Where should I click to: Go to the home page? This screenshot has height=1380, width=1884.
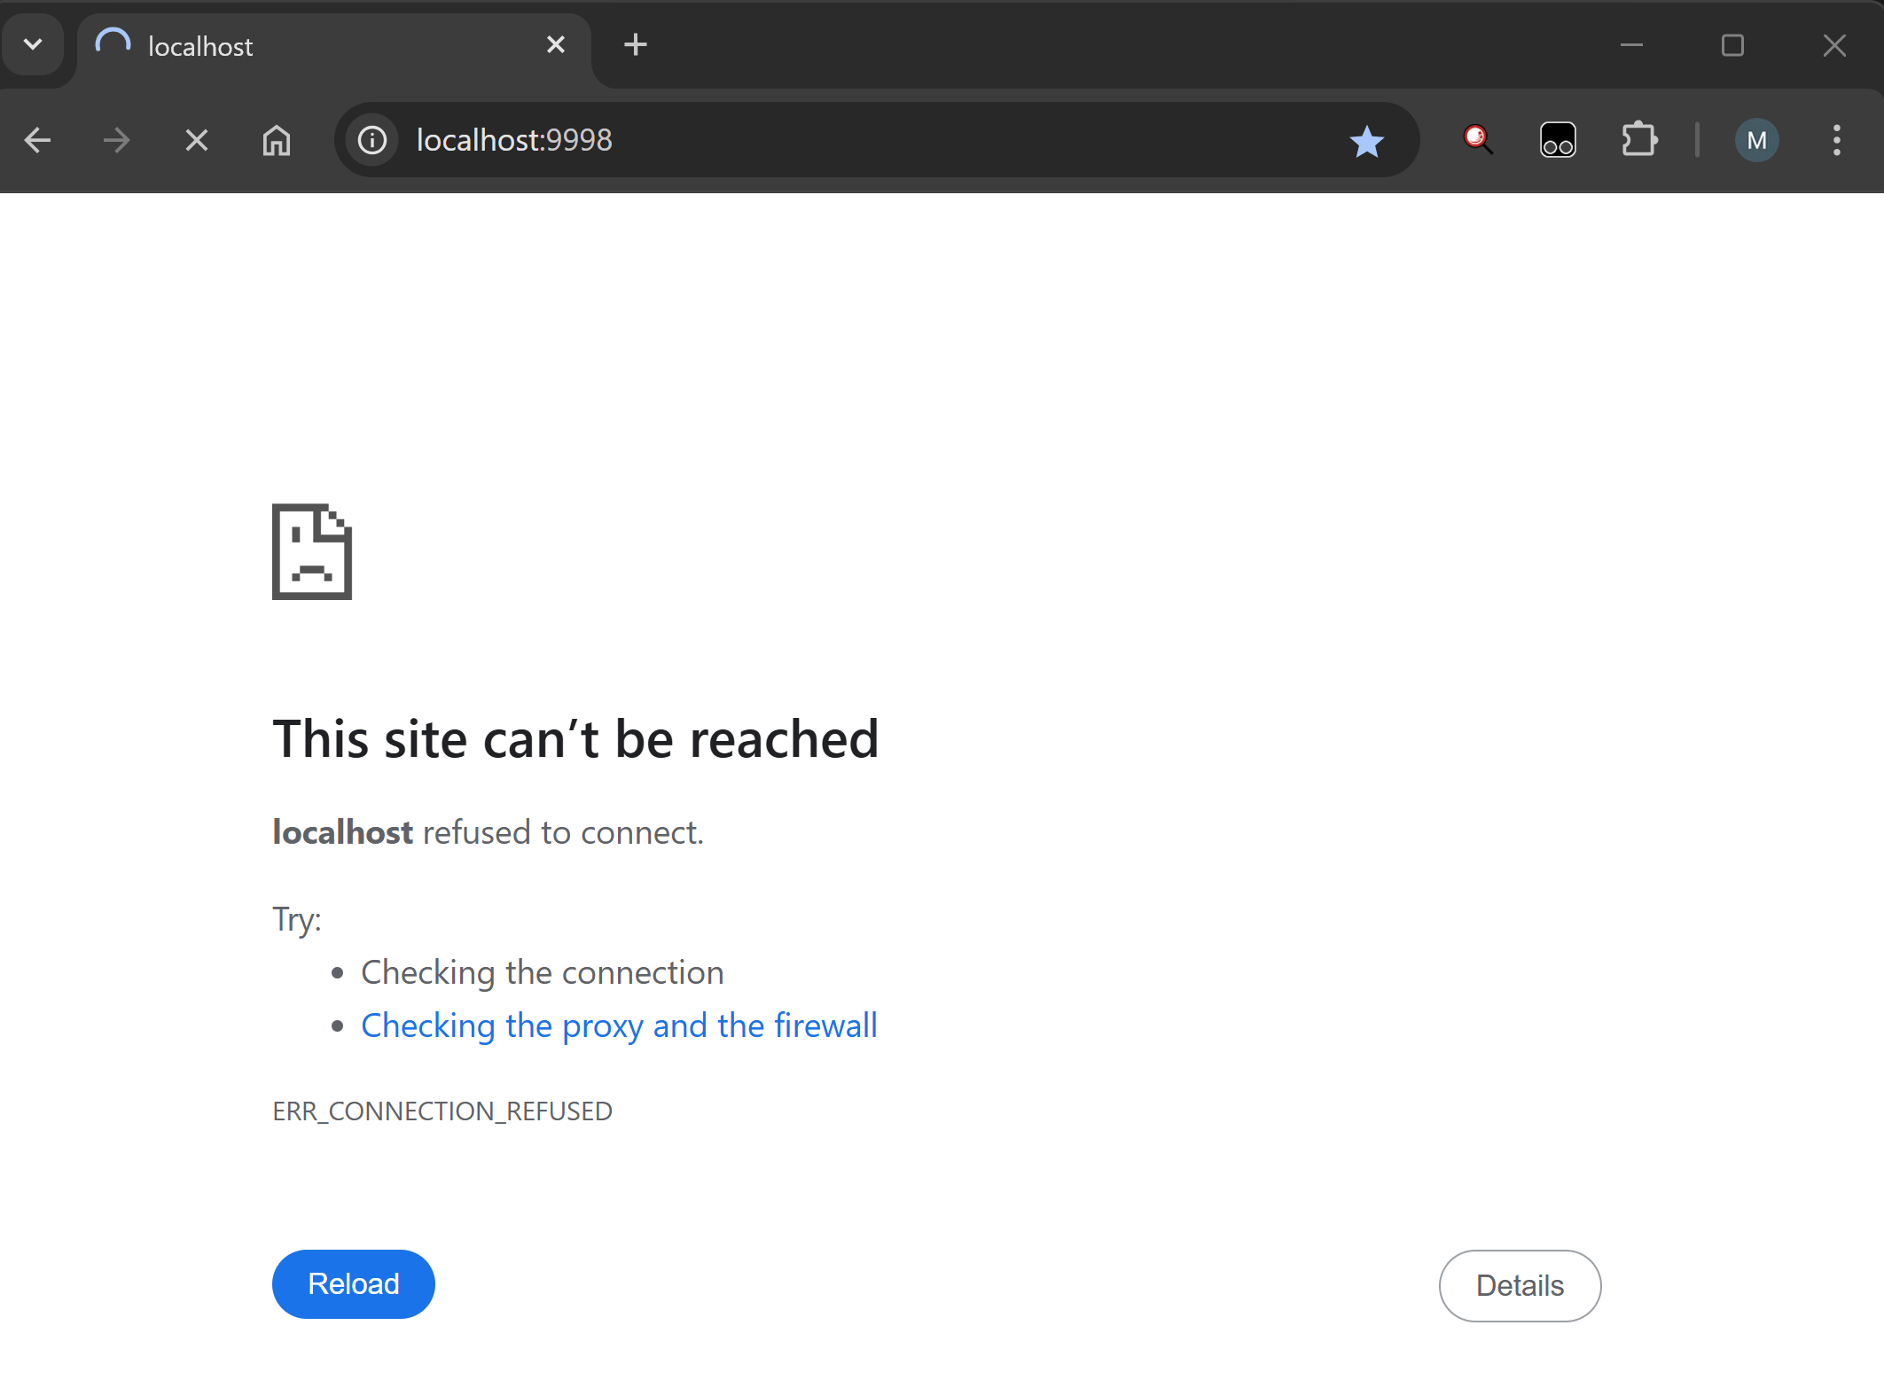pos(277,140)
